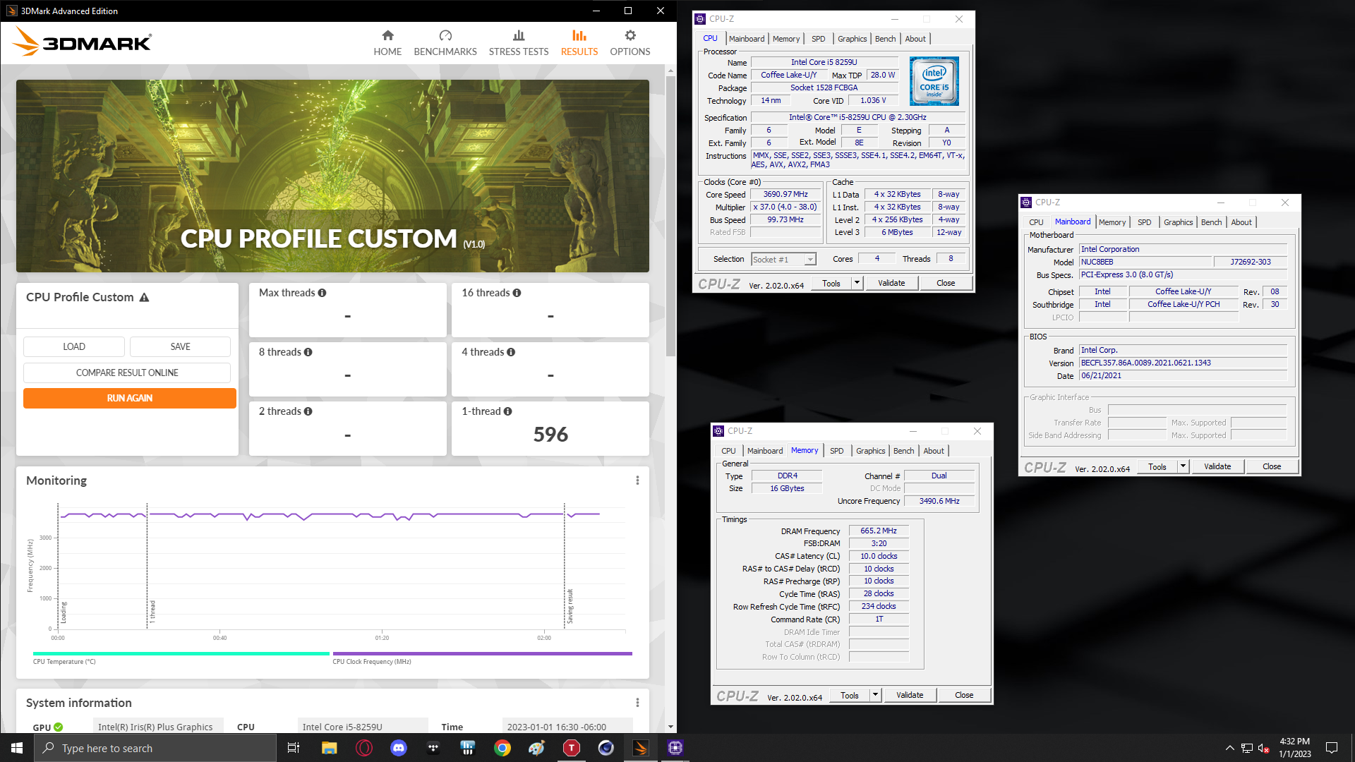
Task: Click taskbar clock showing 4:32 PM
Action: (1294, 748)
